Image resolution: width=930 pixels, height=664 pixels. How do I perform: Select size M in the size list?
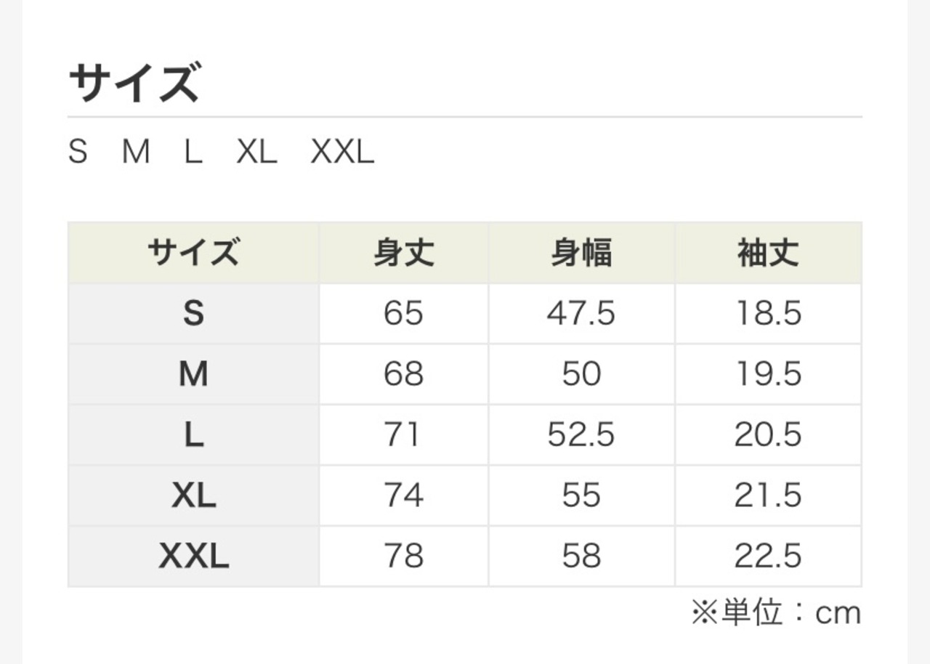(x=136, y=153)
